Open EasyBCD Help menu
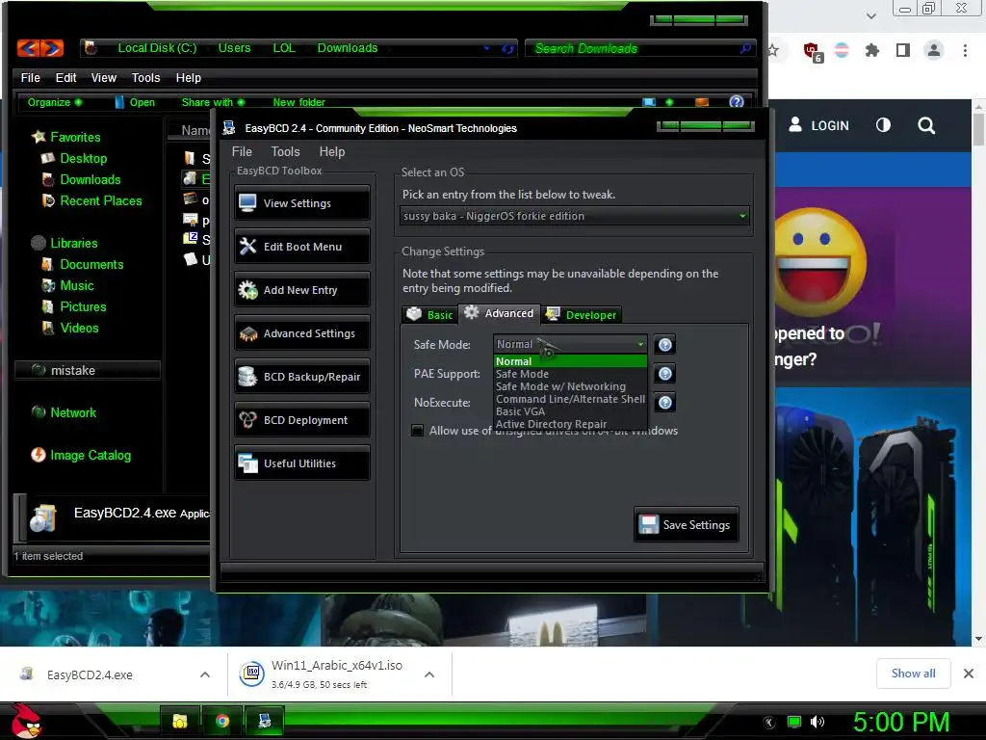The image size is (986, 740). [x=332, y=151]
